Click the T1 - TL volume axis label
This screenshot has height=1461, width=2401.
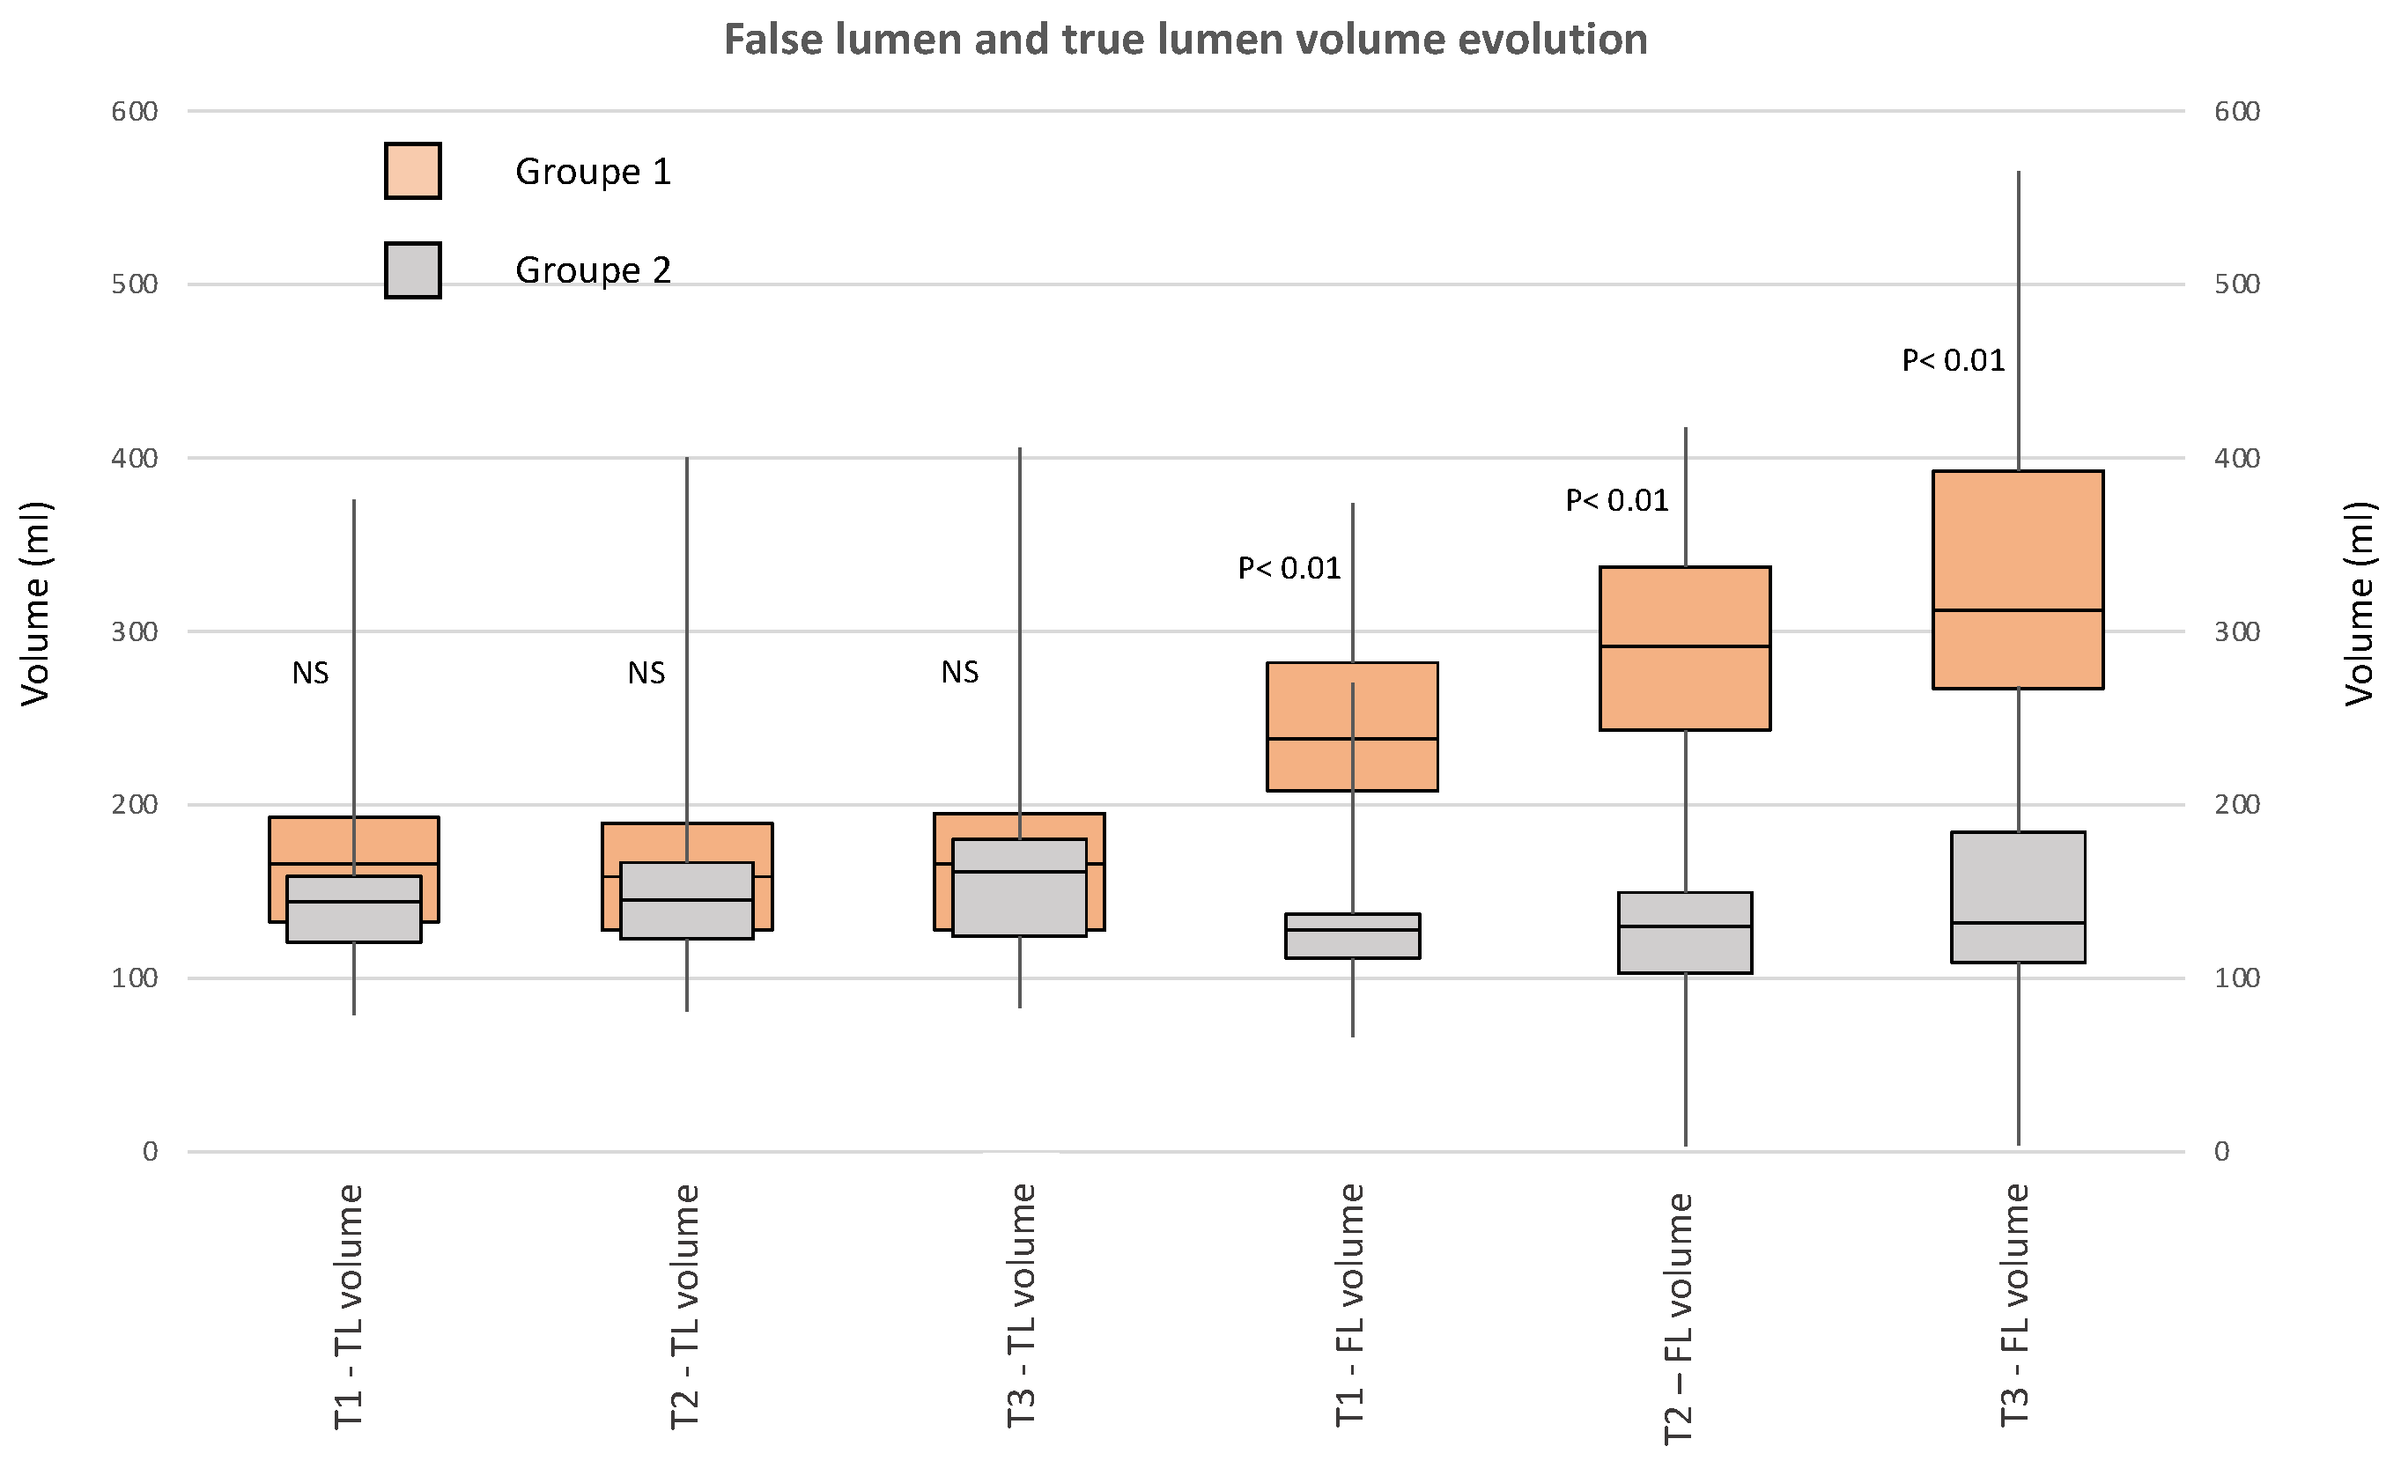349,1305
